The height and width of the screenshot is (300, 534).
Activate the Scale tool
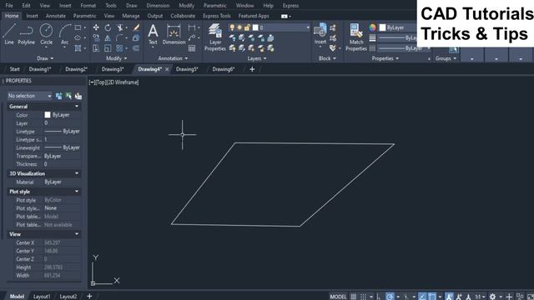tap(108, 48)
